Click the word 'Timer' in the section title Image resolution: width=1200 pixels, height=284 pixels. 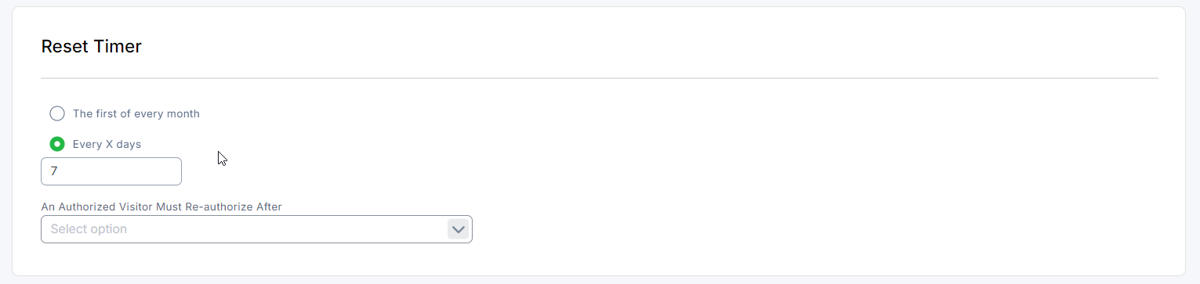[118, 46]
